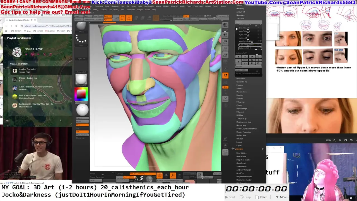The height and width of the screenshot is (201, 357).
Task: Click the zoom in magnifier in PDF viewer
Action: click(x=340, y=140)
